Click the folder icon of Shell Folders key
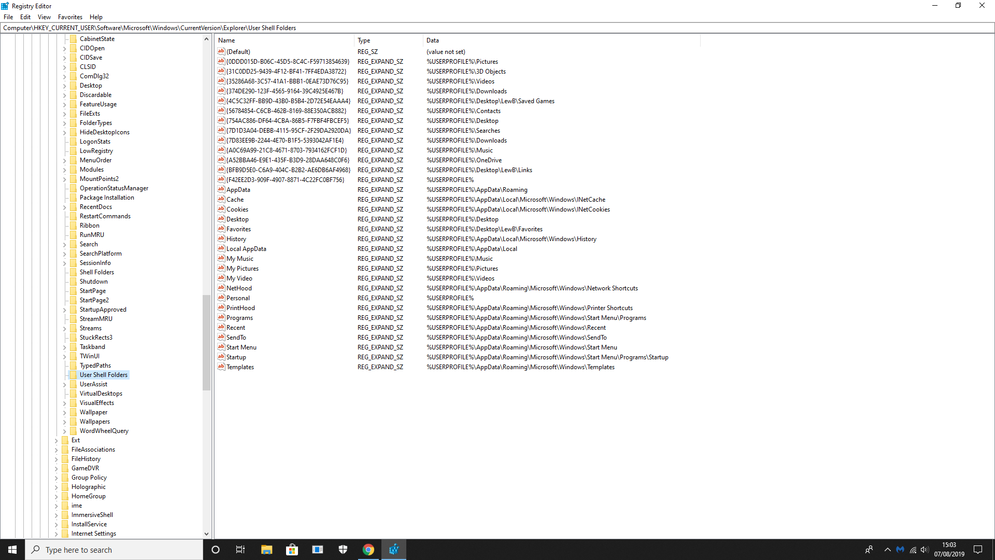The height and width of the screenshot is (560, 995). 74,272
